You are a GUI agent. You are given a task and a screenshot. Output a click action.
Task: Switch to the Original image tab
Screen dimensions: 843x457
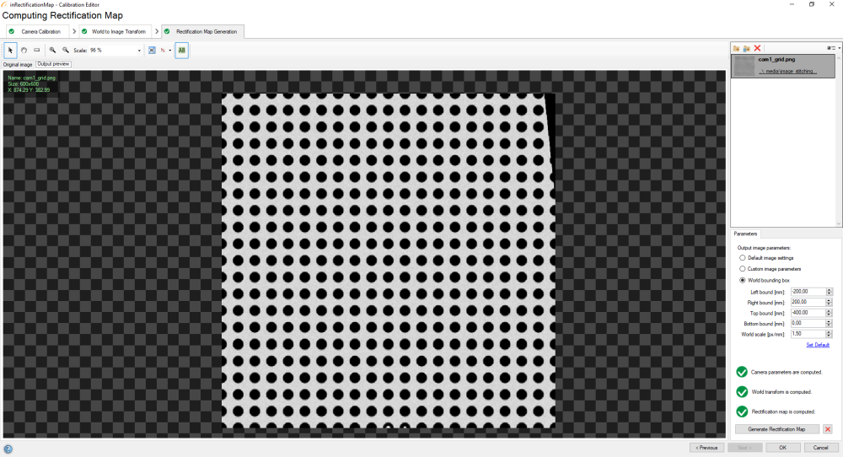[18, 64]
